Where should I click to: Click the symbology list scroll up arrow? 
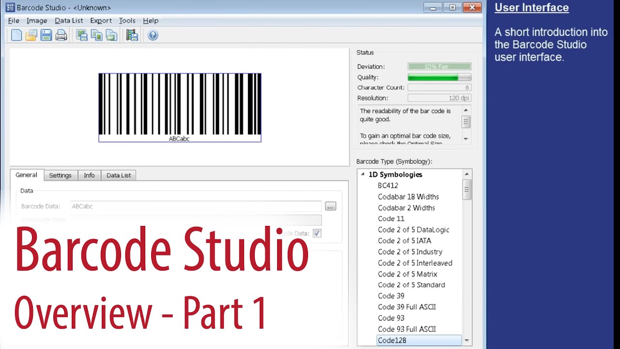pos(467,174)
